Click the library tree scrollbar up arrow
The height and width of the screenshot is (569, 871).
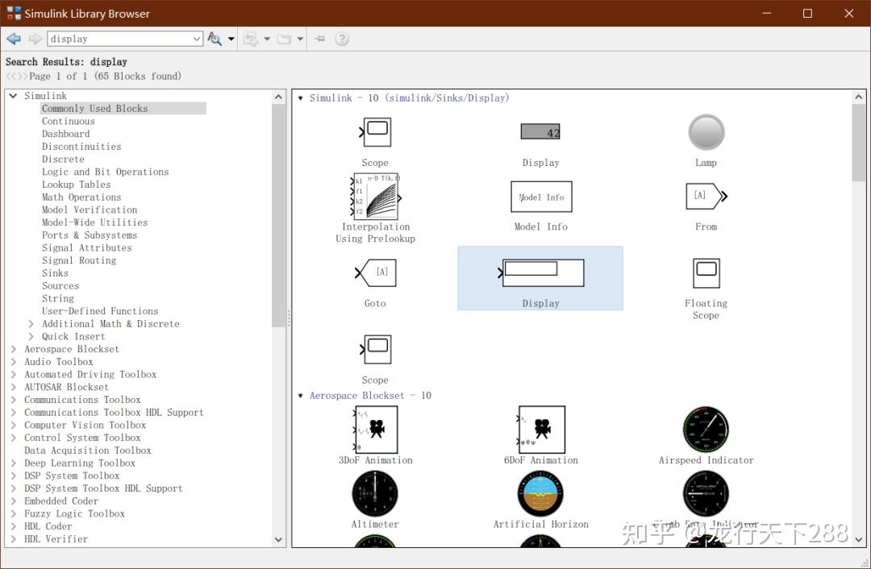pyautogui.click(x=278, y=97)
